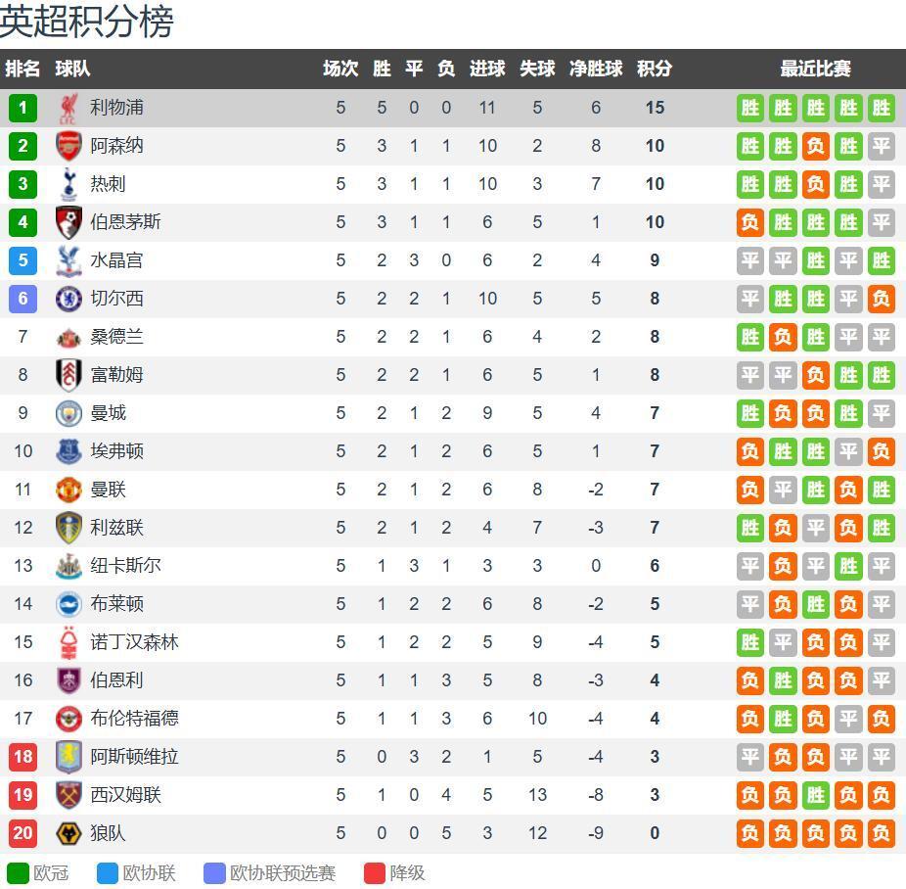Select the 阿斯顿维拉 team name
Viewport: 906px width, 889px height.
[x=134, y=757]
